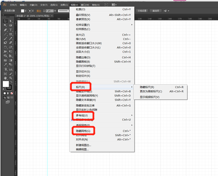Toggle 隐藏边缘(D) in the View menu
Image resolution: width=218 pixels, height=176 pixels.
click(x=102, y=57)
